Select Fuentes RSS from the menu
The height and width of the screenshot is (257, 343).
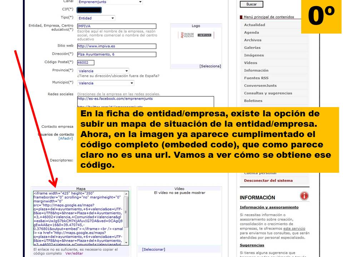pos(256,78)
